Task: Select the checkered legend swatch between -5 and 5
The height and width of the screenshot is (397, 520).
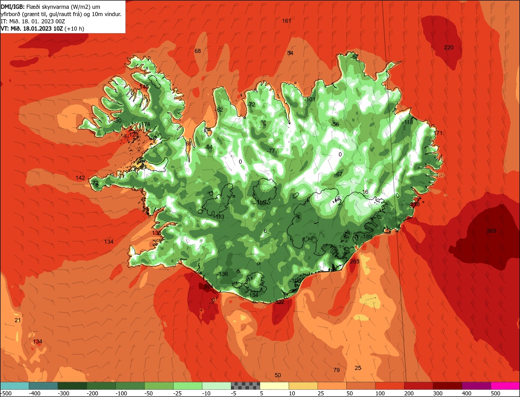Action: coord(245,386)
